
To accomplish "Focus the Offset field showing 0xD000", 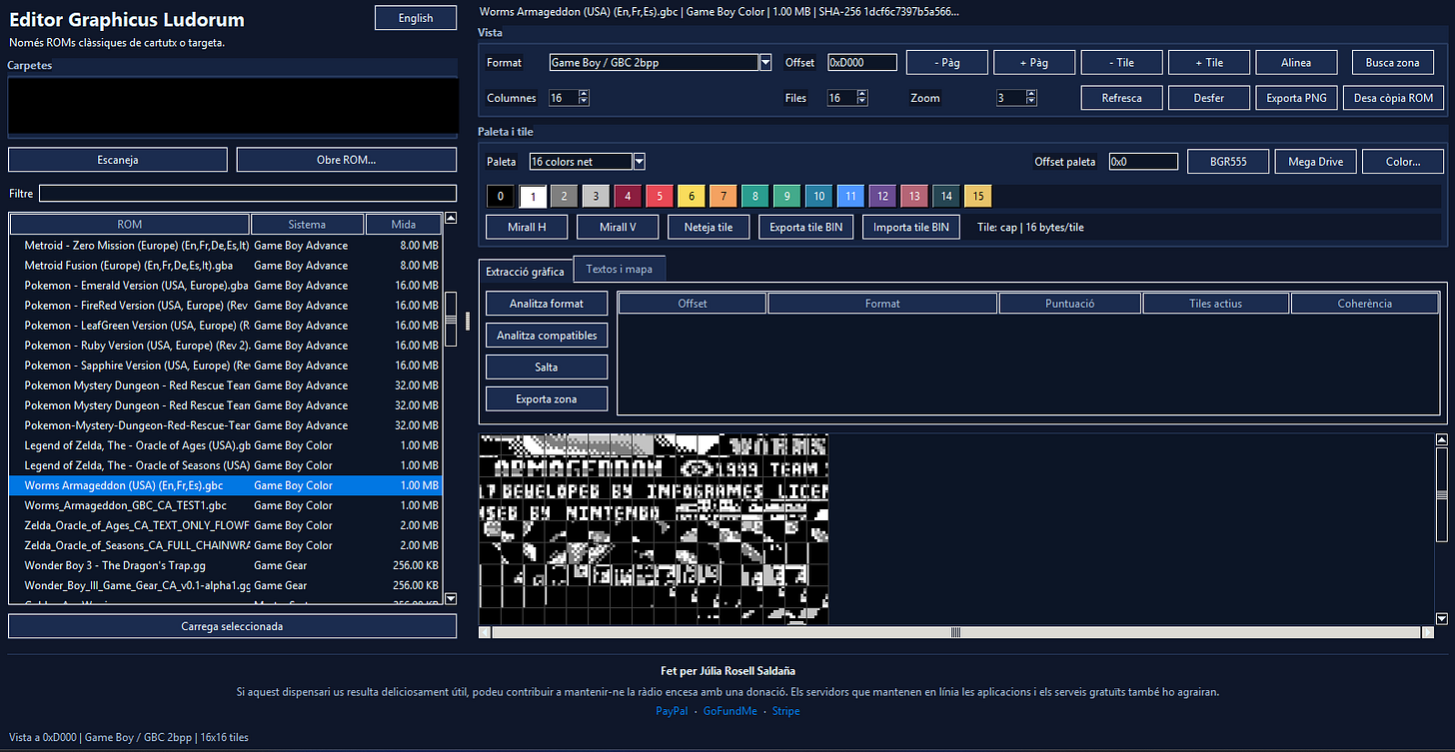I will coord(862,62).
